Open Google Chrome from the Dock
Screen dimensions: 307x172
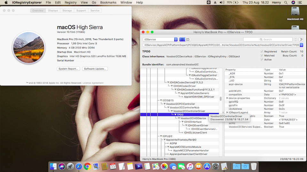click(87, 166)
